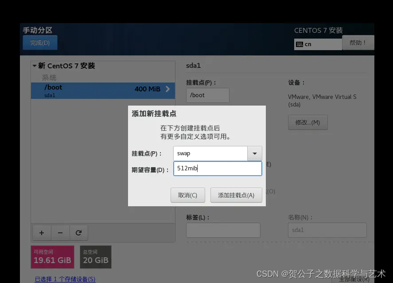Click the minus icon to remove the partition
The width and height of the screenshot is (393, 283).
click(x=60, y=233)
